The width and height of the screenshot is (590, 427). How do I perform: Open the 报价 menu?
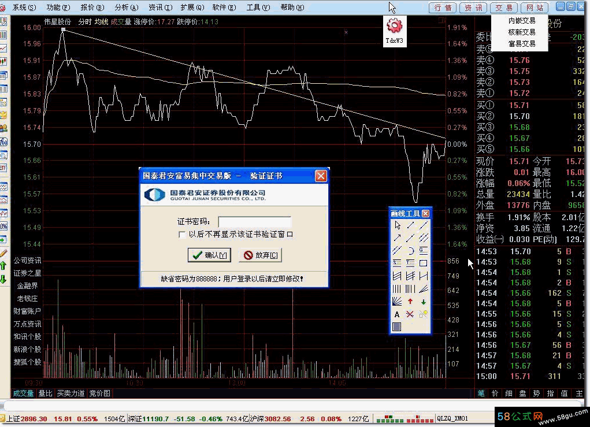(x=92, y=7)
